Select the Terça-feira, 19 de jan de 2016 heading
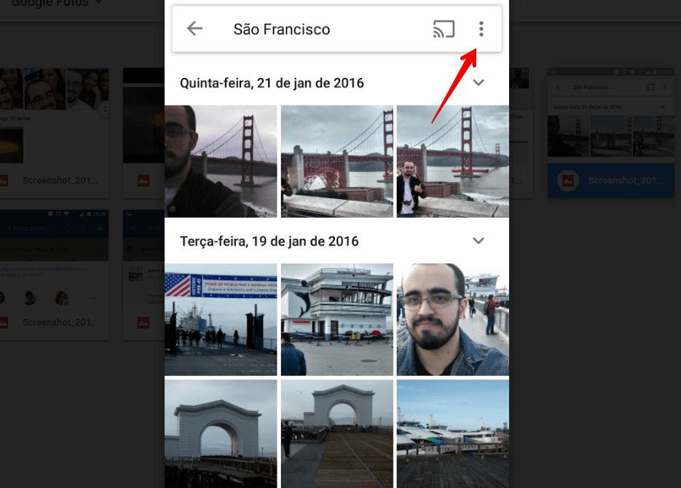Viewport: 681px width, 488px height. 269,241
